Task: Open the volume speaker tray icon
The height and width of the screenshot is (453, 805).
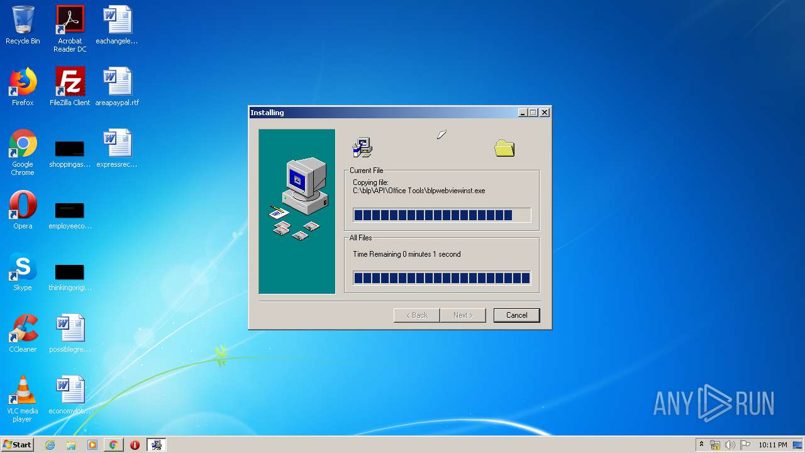Action: click(730, 445)
